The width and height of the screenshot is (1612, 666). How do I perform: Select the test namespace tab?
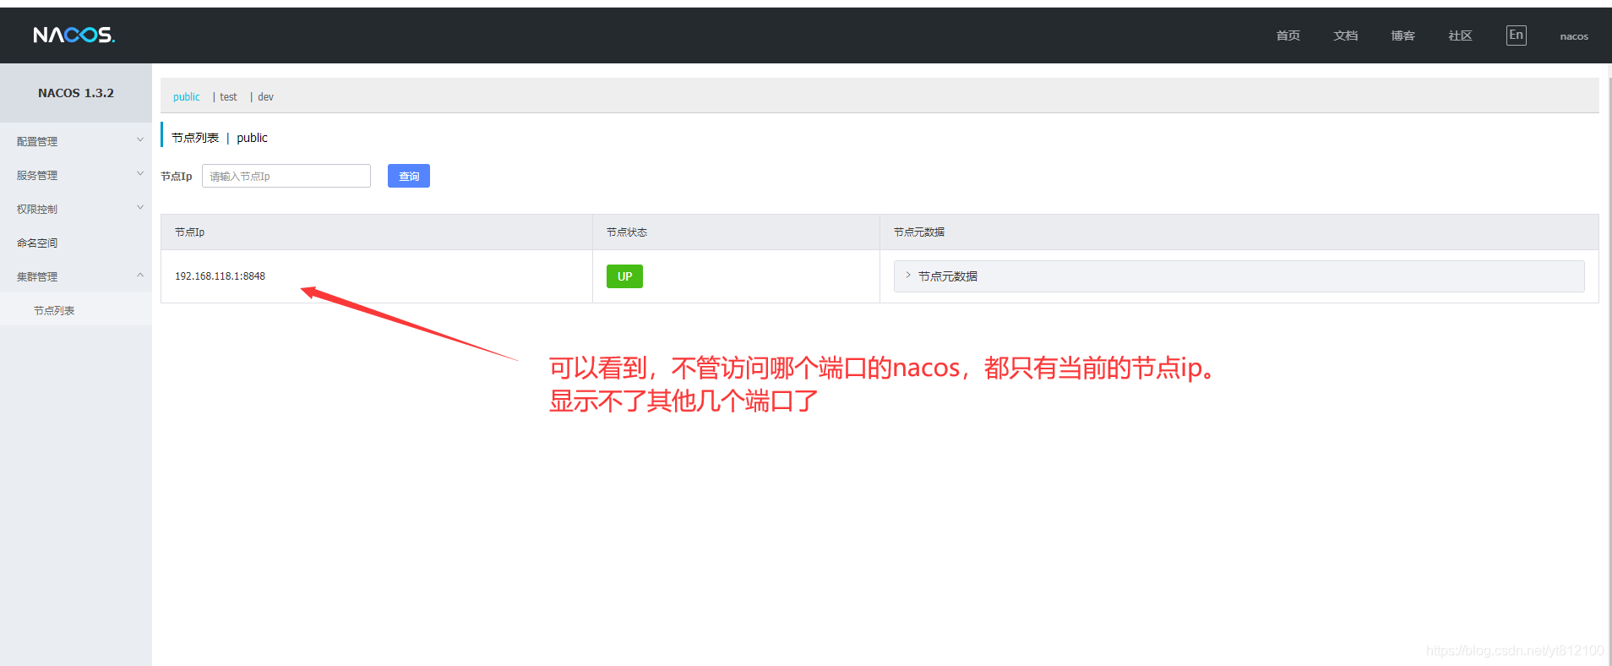[x=228, y=97]
